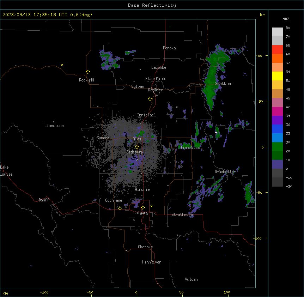Click the ThreeHills town label

pyautogui.click(x=189, y=147)
